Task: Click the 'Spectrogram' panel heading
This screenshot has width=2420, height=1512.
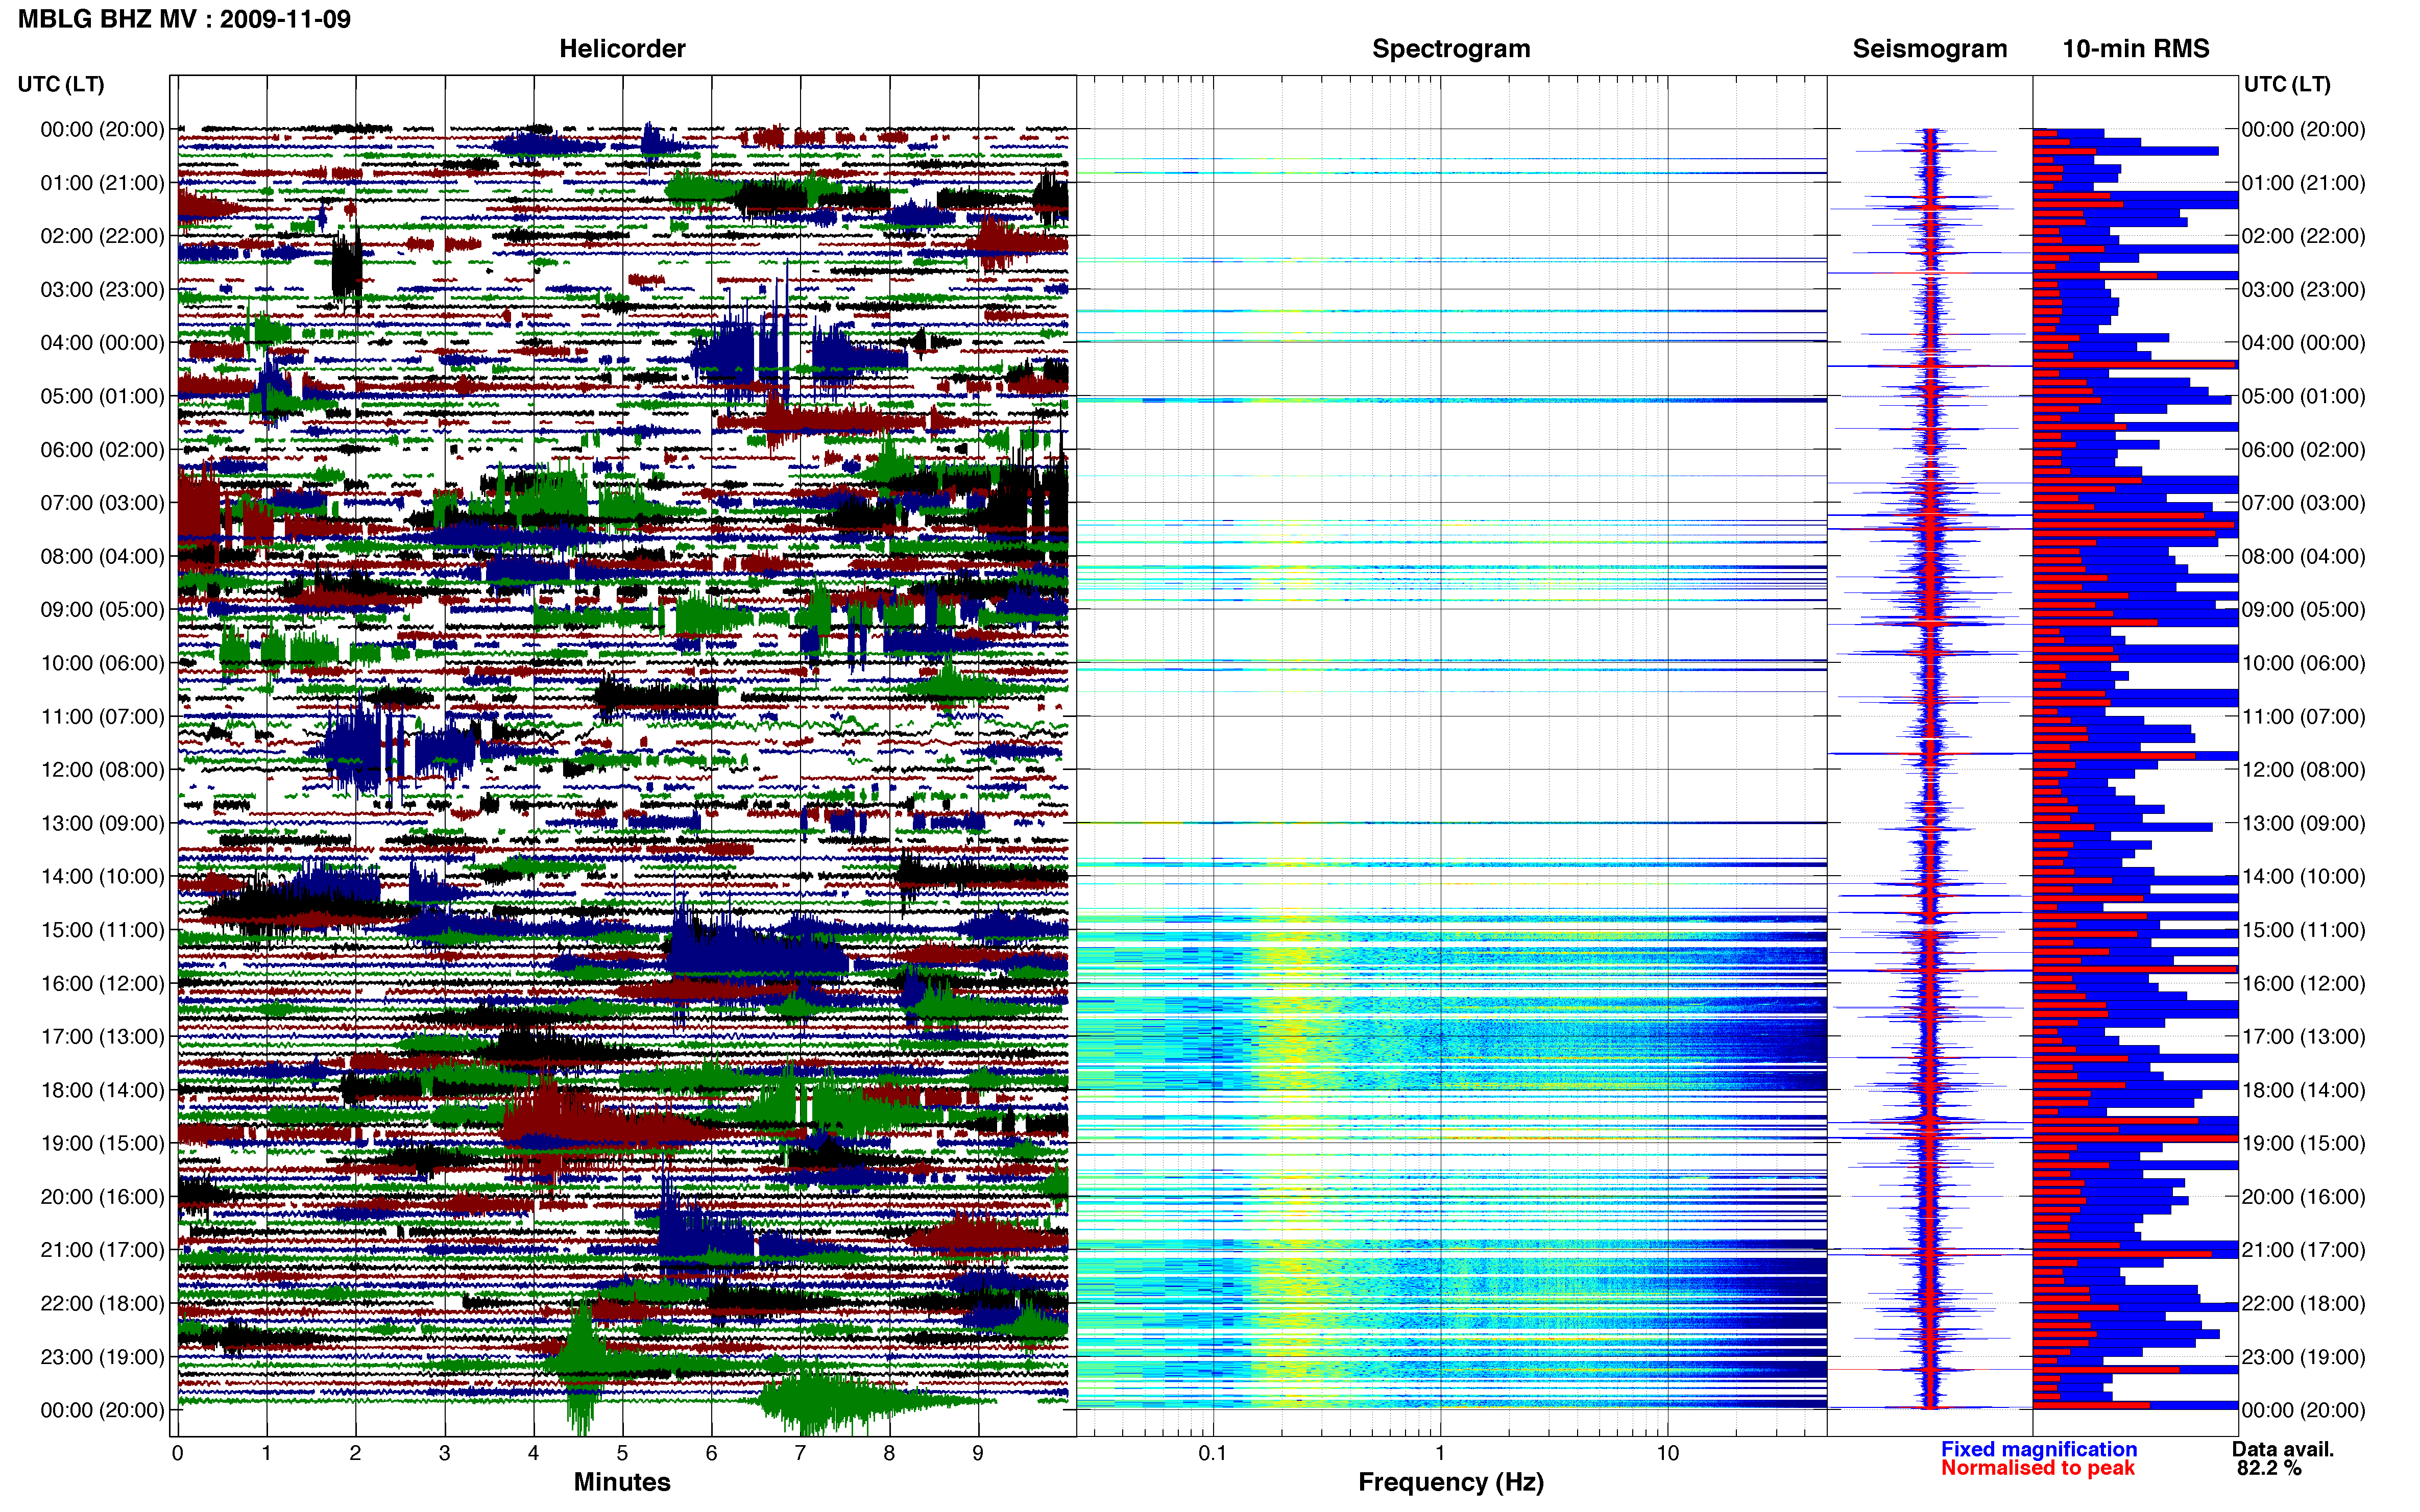Action: [1450, 49]
